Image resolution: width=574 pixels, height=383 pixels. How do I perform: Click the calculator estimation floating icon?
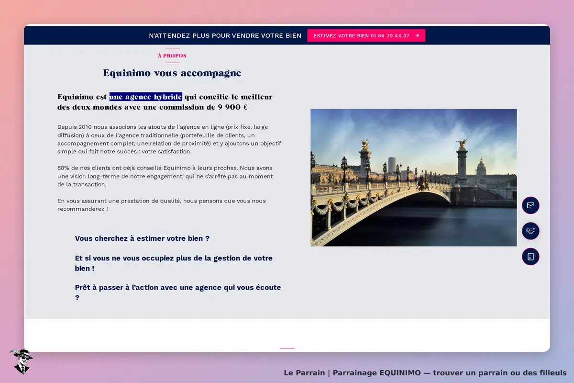(530, 257)
